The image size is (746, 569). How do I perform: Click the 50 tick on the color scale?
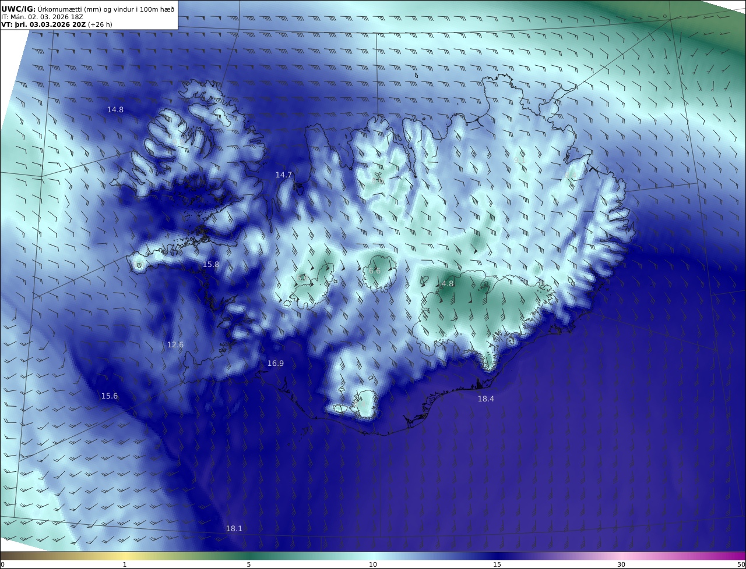click(741, 564)
